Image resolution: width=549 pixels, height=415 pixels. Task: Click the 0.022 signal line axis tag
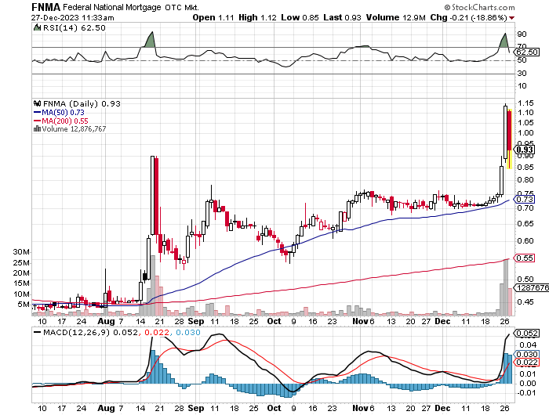click(x=526, y=363)
